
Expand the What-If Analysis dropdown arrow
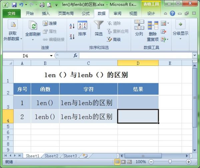pyautogui.click(x=168, y=39)
